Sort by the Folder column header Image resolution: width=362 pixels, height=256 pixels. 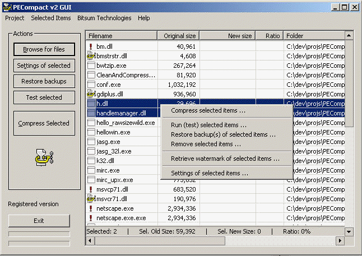(x=314, y=36)
